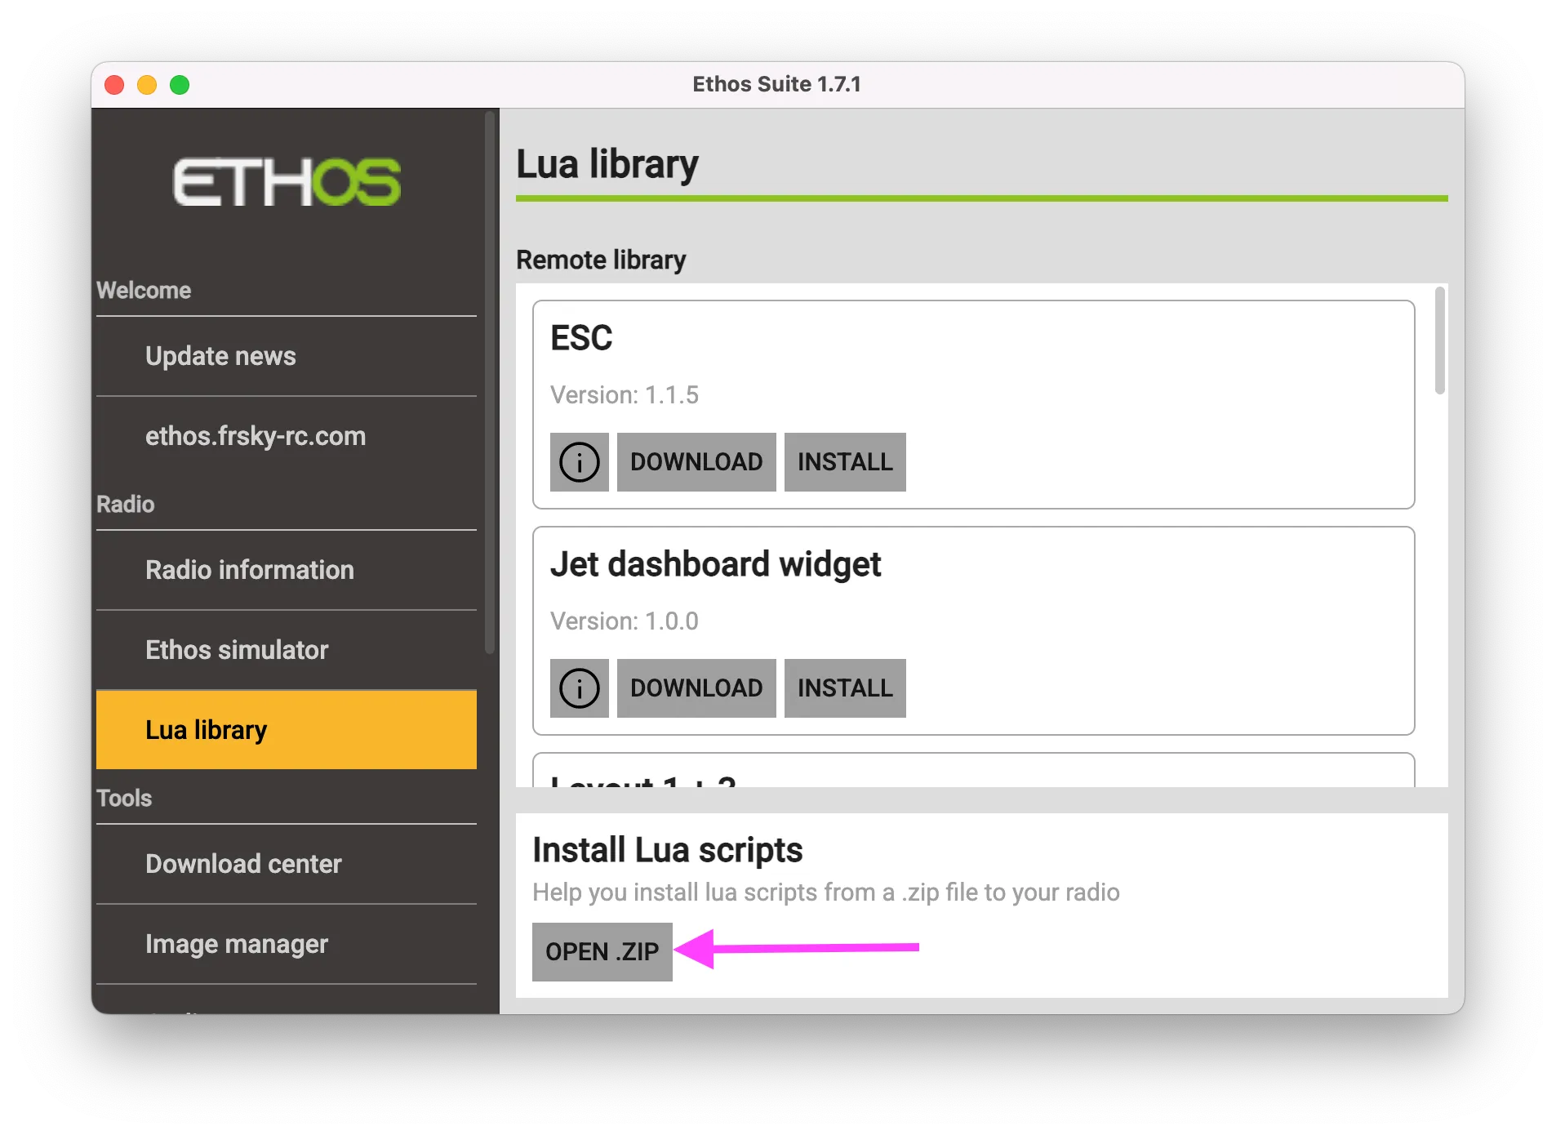The width and height of the screenshot is (1556, 1135).
Task: Select Lua library in the sidebar
Action: 206,729
